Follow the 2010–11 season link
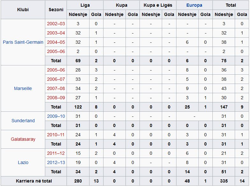Image resolution: width=251 pixels, height=187 pixels. pos(56,135)
